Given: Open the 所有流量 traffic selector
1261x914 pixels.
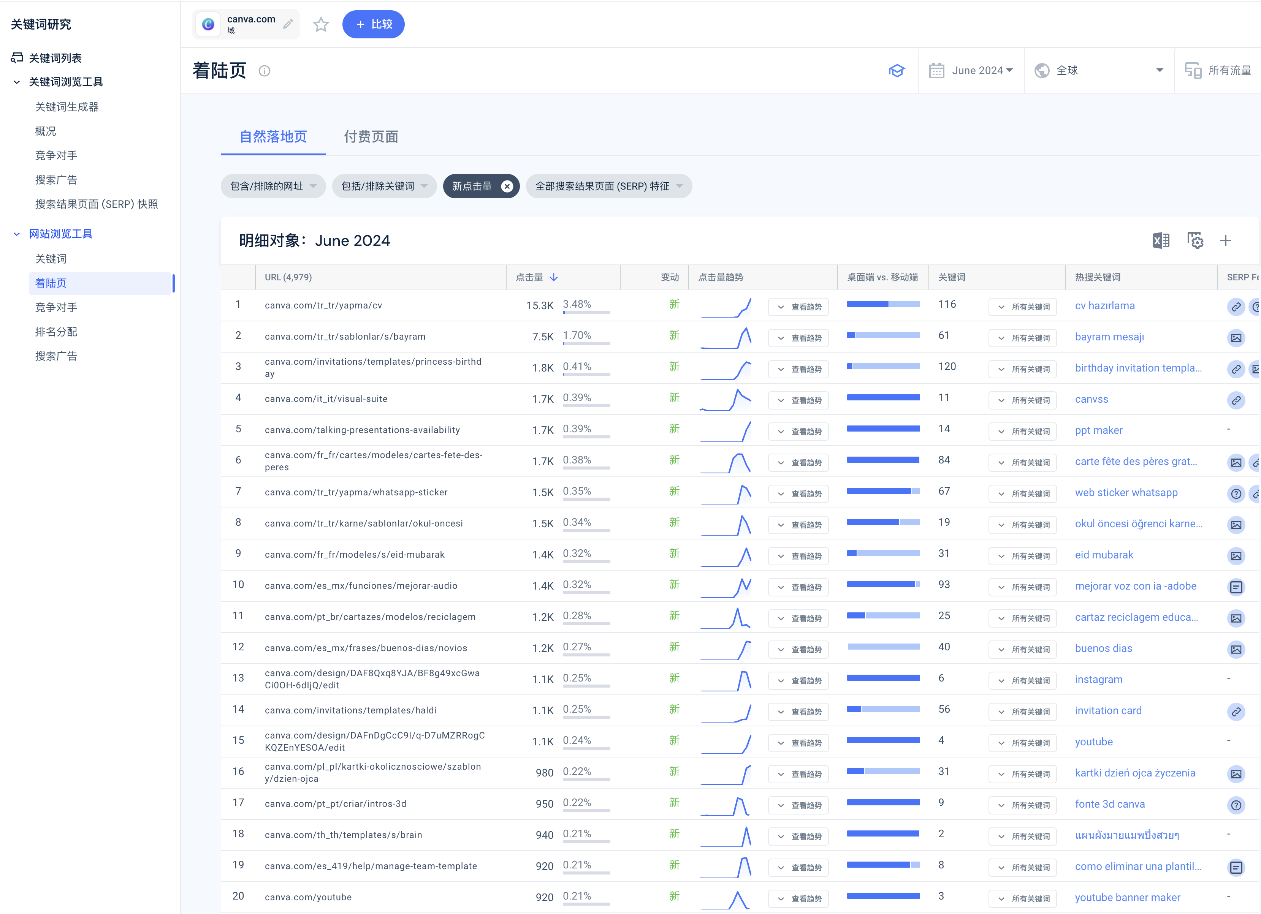Looking at the screenshot, I should (1218, 71).
